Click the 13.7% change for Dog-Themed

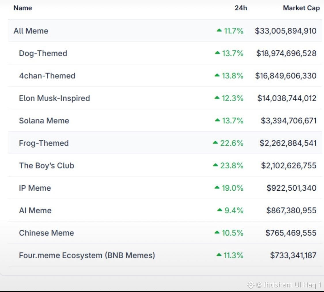(x=229, y=53)
